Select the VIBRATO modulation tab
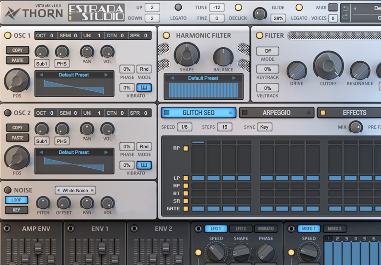The height and width of the screenshot is (265, 381). click(266, 228)
